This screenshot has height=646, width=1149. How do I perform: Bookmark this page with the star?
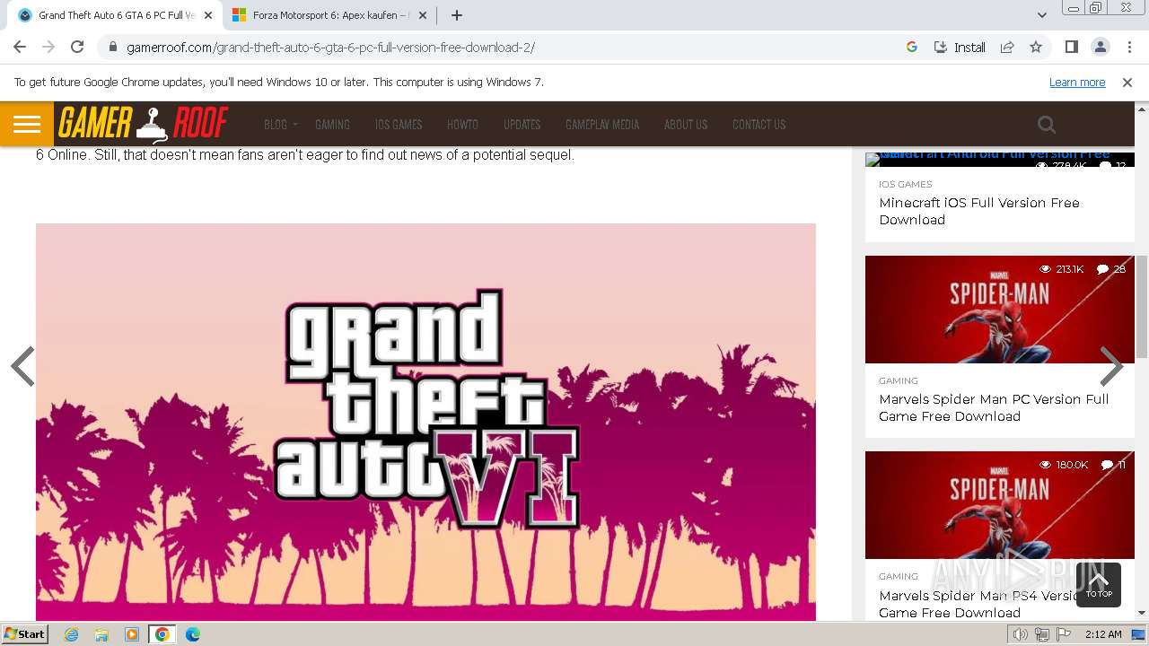(1036, 47)
